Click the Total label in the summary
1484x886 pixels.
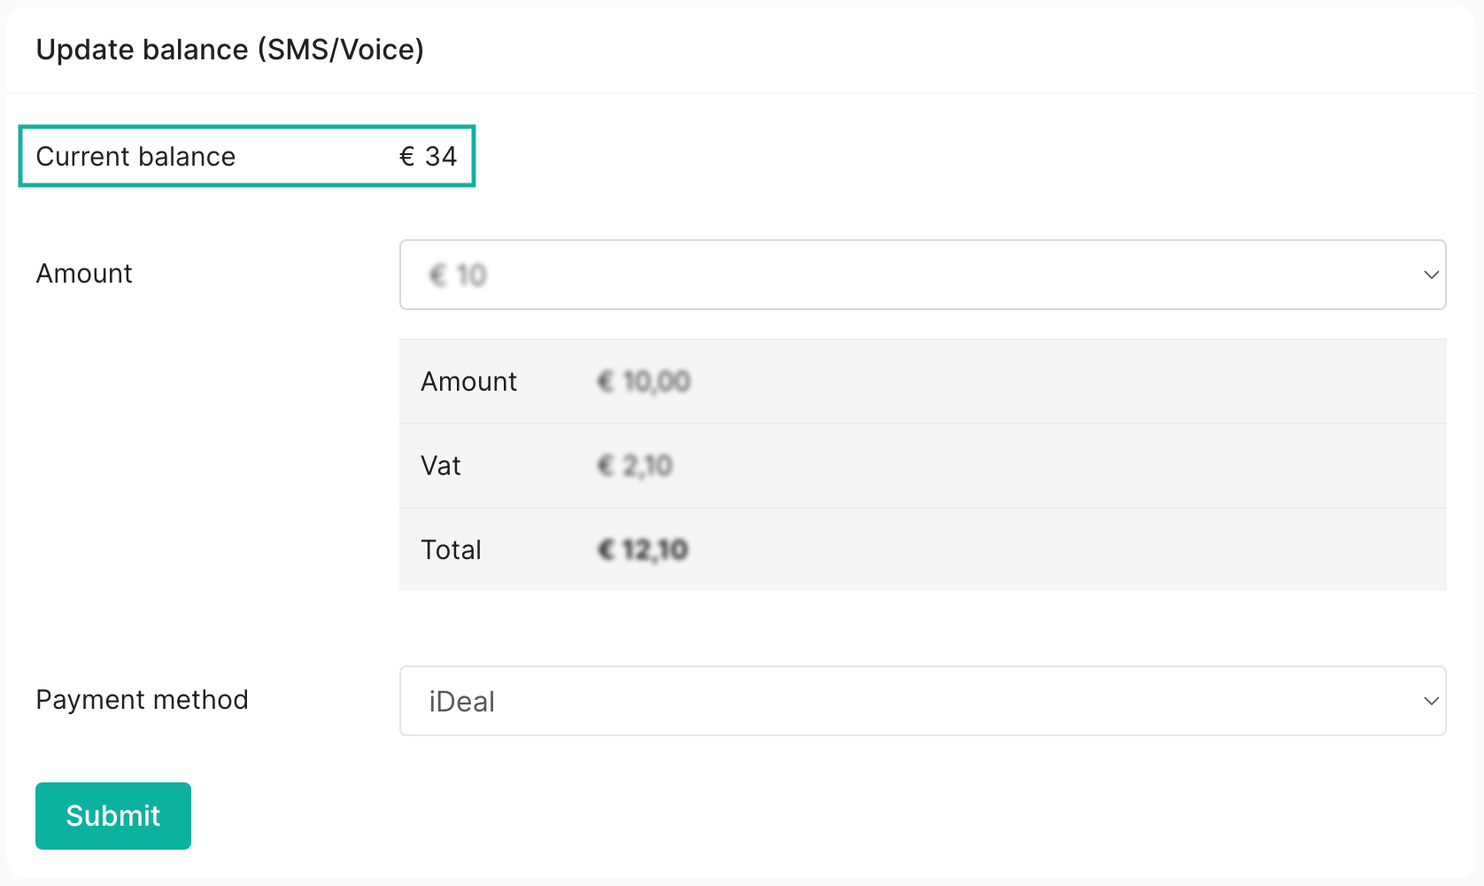[451, 550]
